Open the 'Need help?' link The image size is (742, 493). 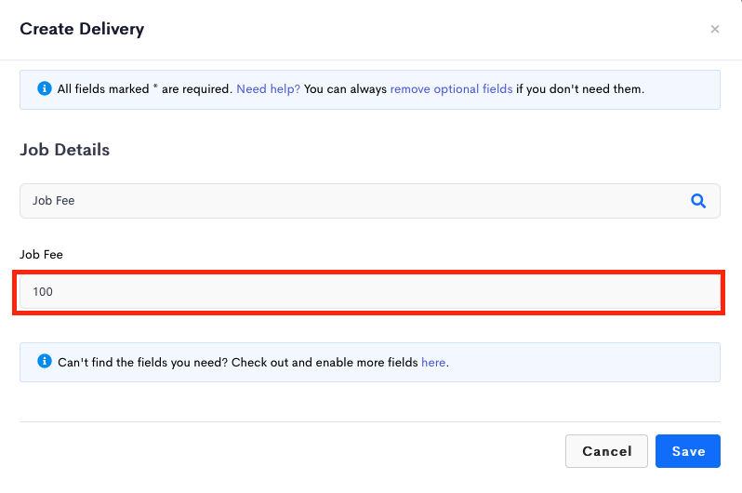(x=269, y=89)
